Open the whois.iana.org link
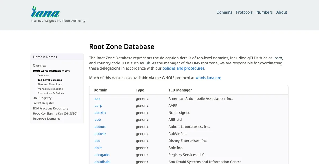The image size is (319, 164). pyautogui.click(x=208, y=78)
